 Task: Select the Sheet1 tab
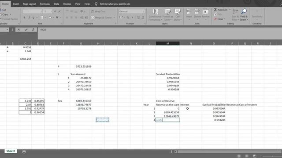click(x=11, y=151)
